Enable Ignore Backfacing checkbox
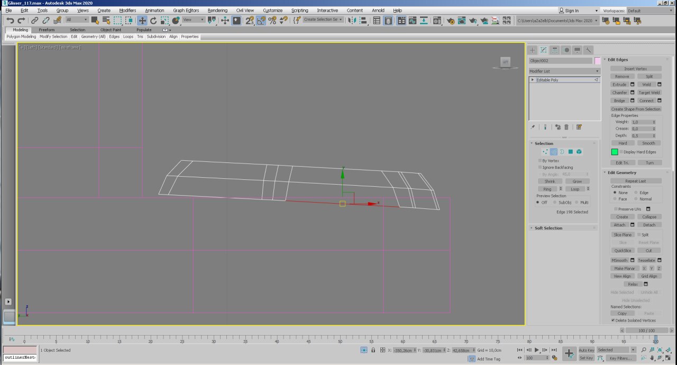The width and height of the screenshot is (677, 365). (x=540, y=167)
